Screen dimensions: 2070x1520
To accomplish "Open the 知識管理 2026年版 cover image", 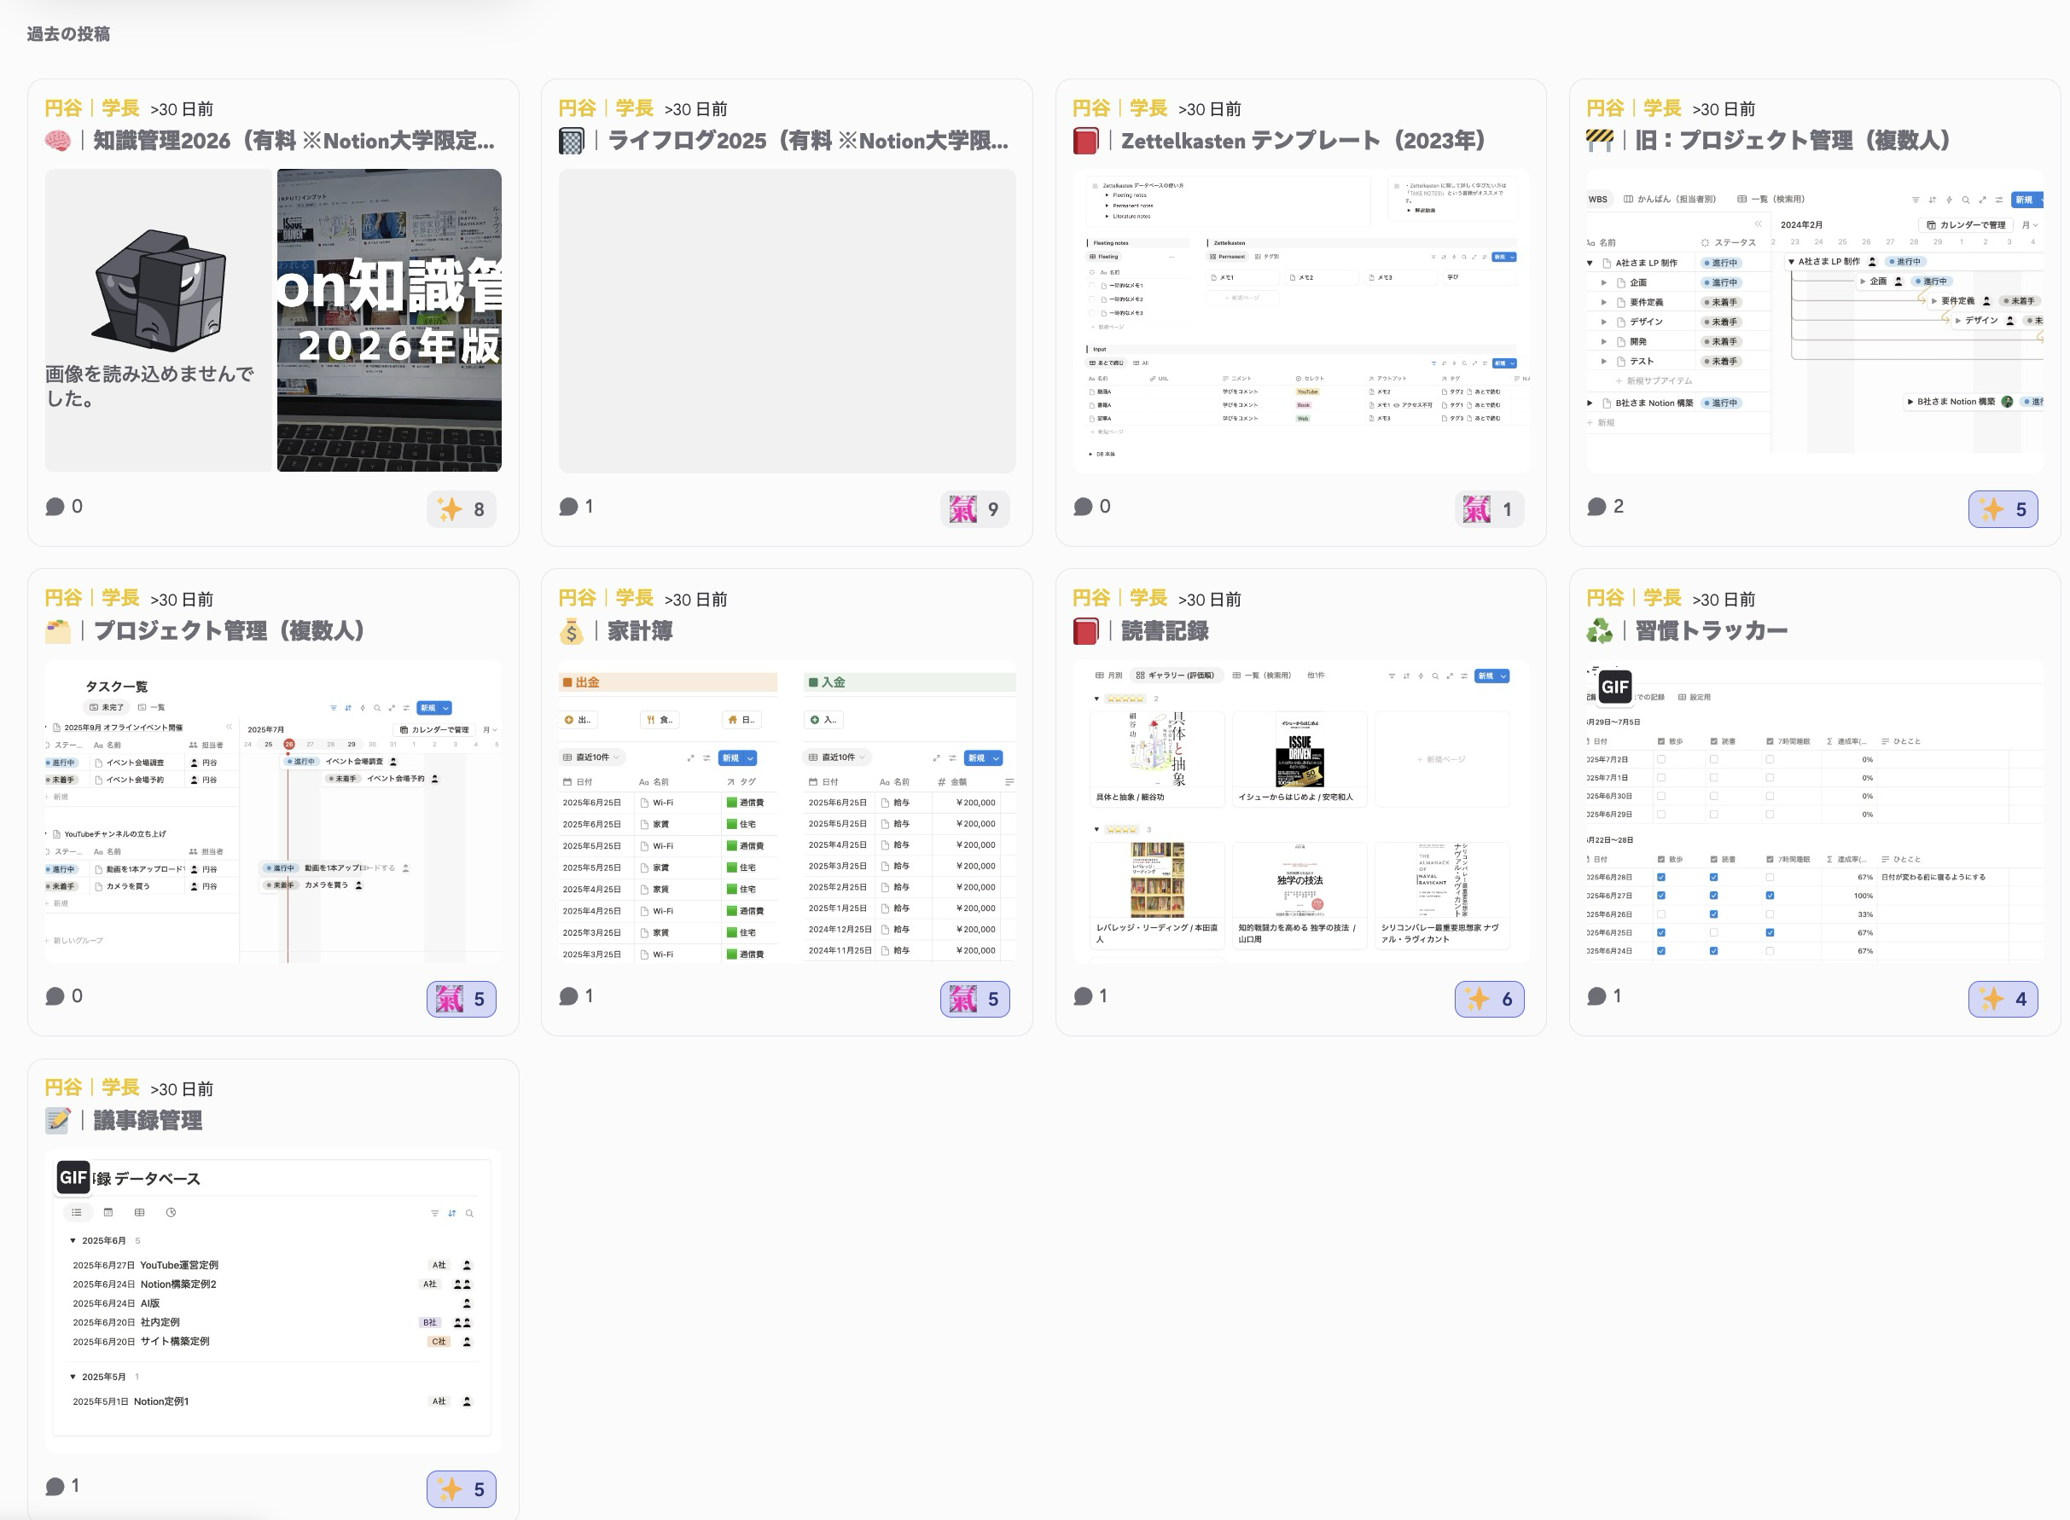I will 389,320.
